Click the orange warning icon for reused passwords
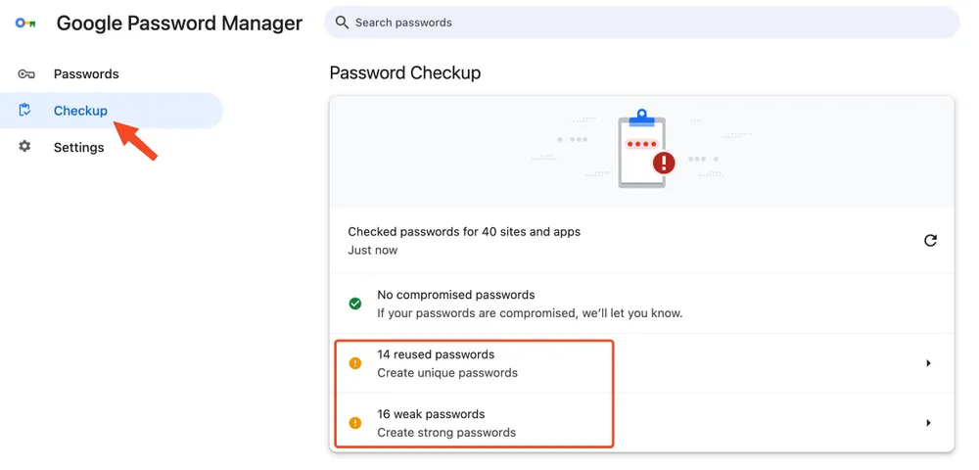This screenshot has height=470, width=979. (x=354, y=363)
